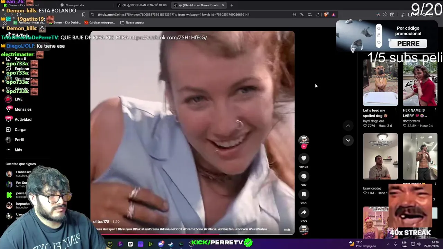
Task: Click the tiktok.com address bar URL
Action: click(x=173, y=15)
